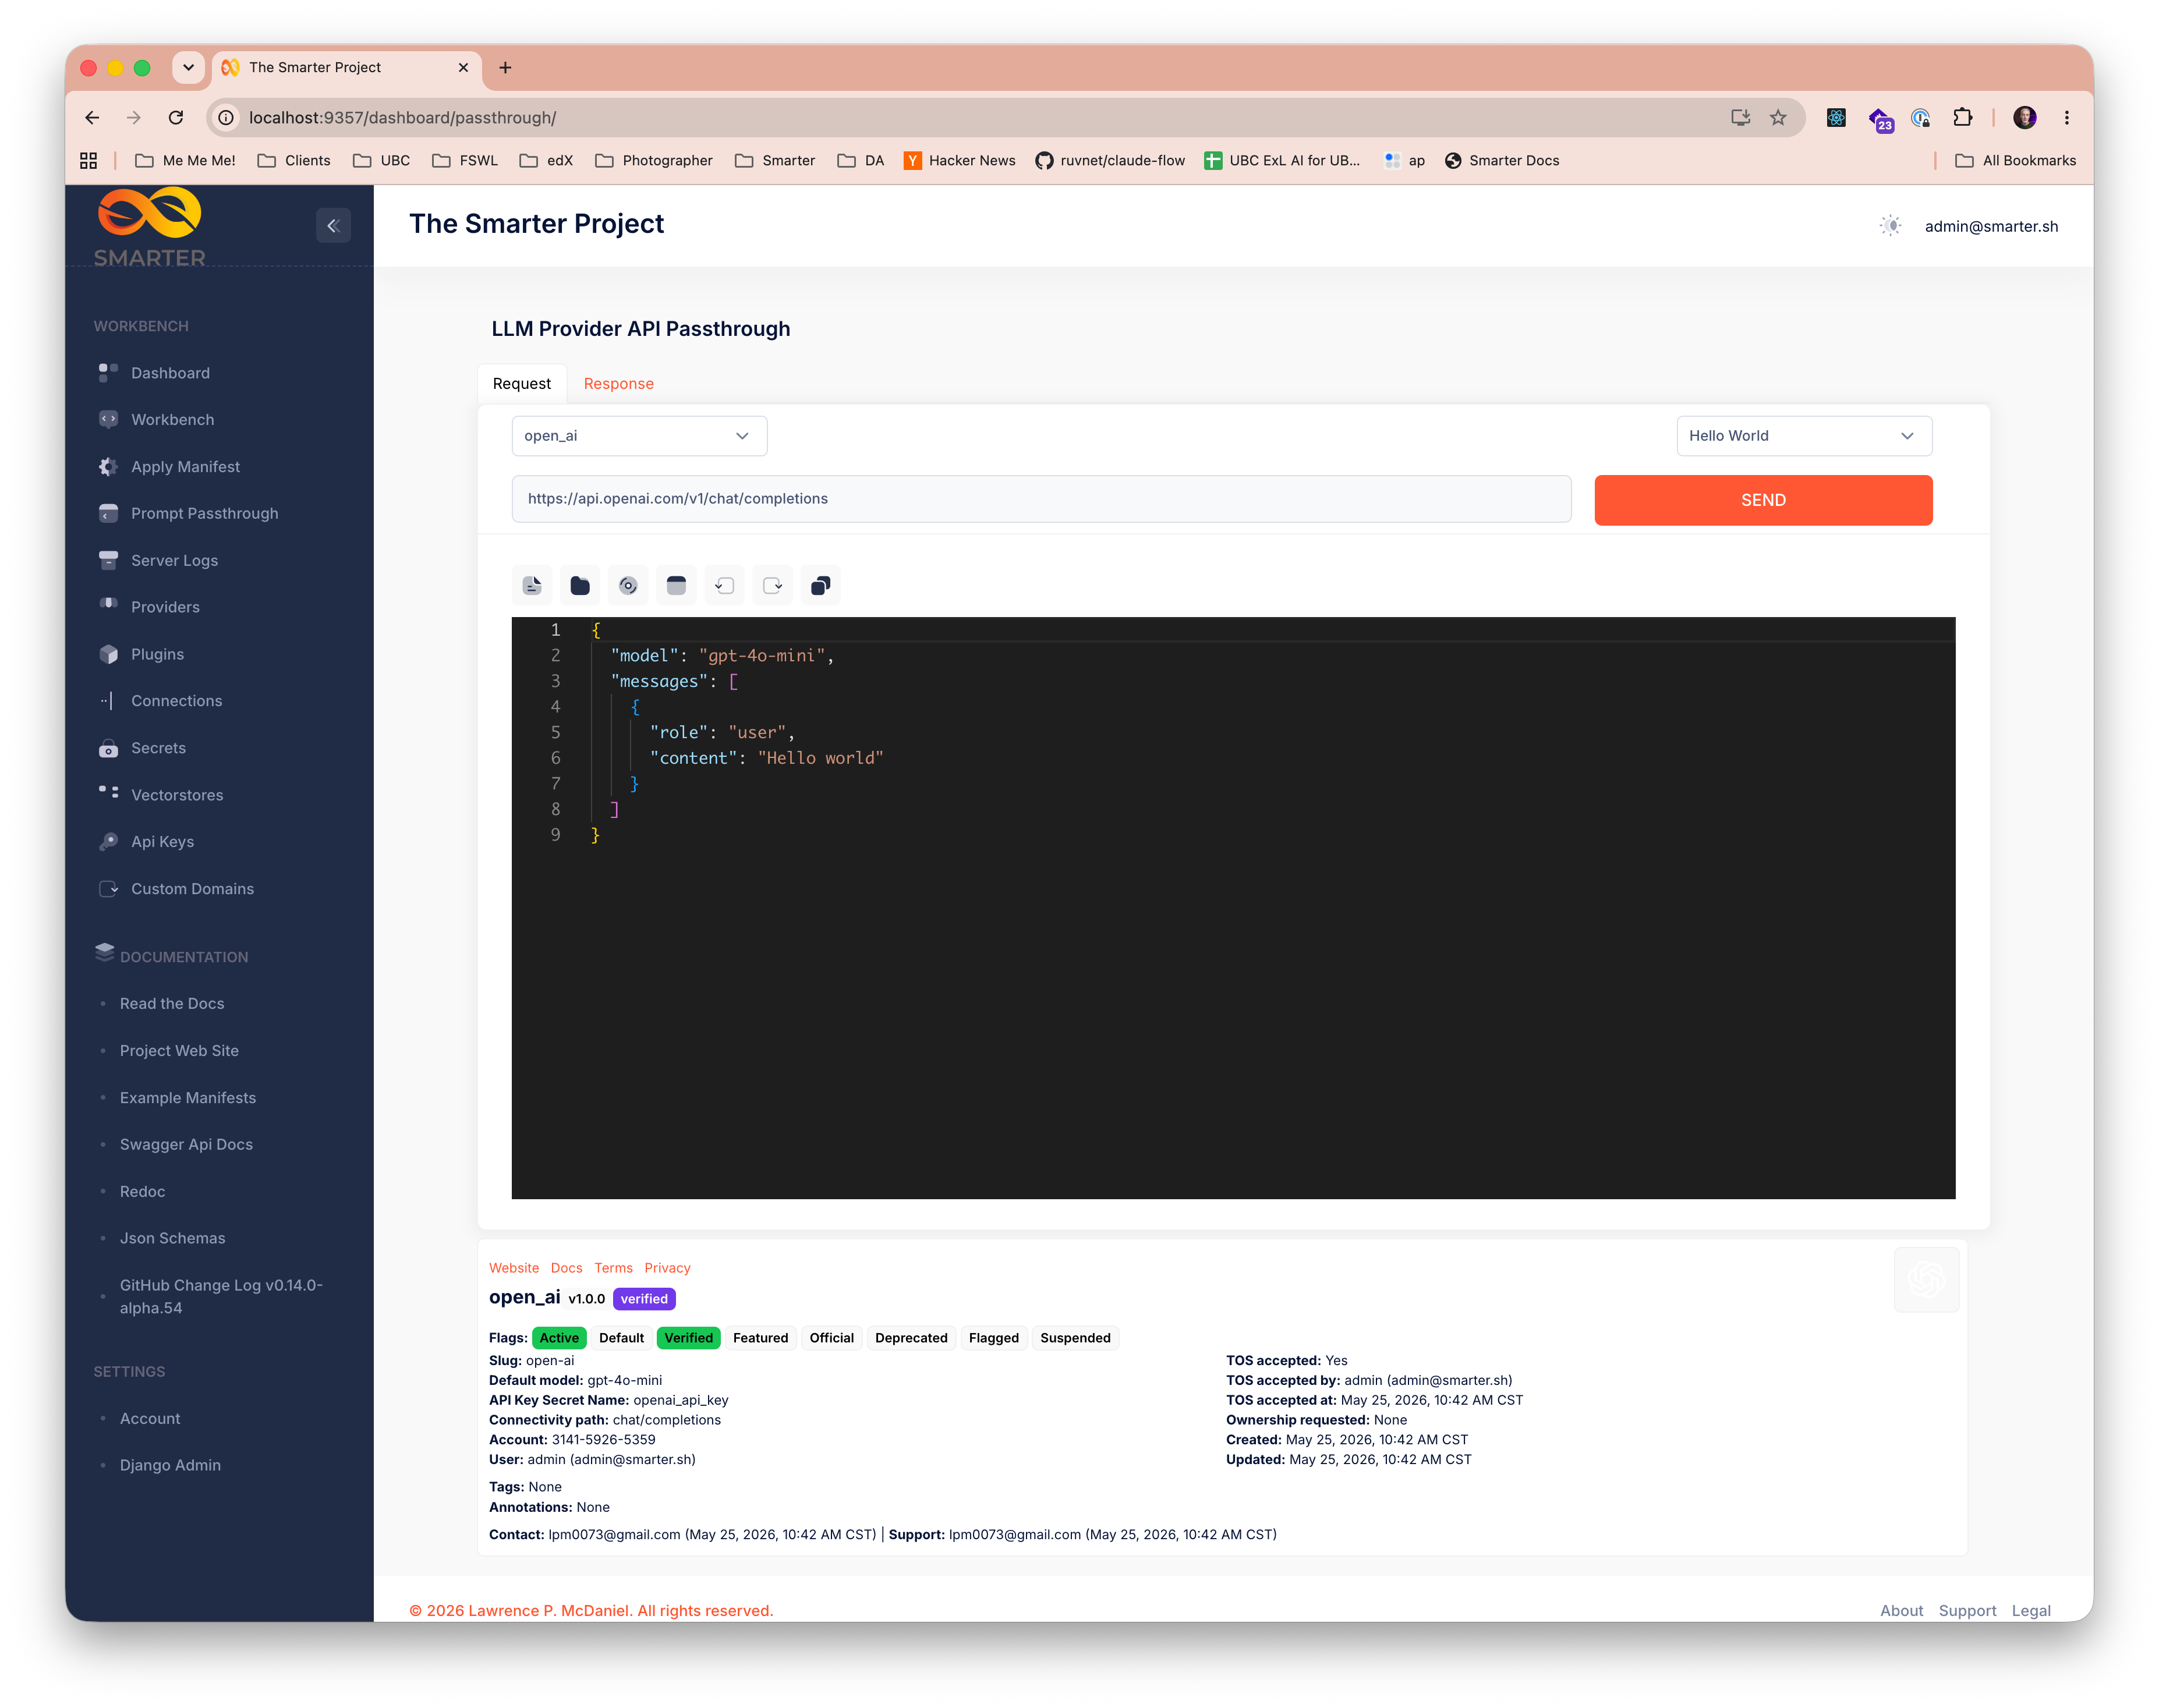Open Vectorstores in the sidebar
The width and height of the screenshot is (2159, 1708).
pyautogui.click(x=177, y=795)
